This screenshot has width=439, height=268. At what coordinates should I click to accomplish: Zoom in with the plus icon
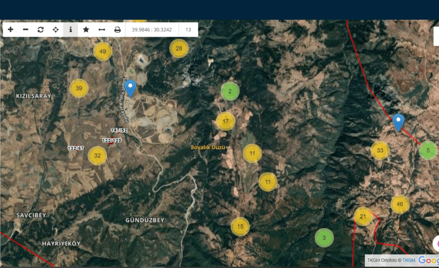11,29
